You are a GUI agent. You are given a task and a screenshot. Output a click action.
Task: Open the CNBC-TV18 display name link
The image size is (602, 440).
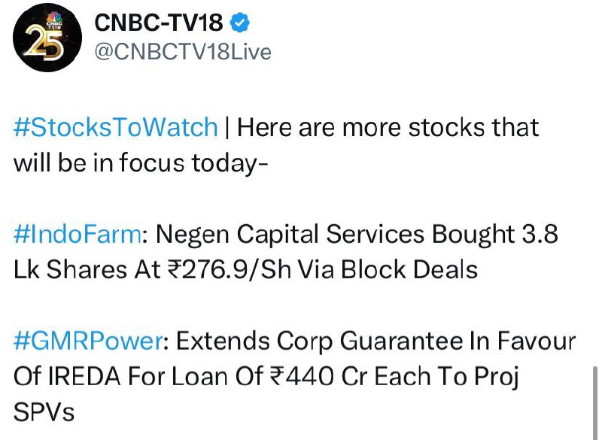pyautogui.click(x=159, y=23)
